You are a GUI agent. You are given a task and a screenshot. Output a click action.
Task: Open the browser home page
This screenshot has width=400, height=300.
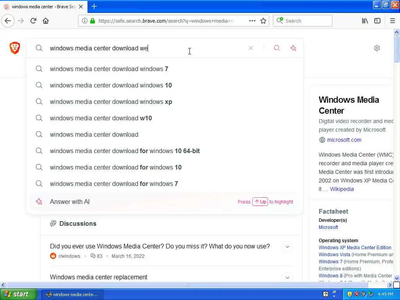46,21
